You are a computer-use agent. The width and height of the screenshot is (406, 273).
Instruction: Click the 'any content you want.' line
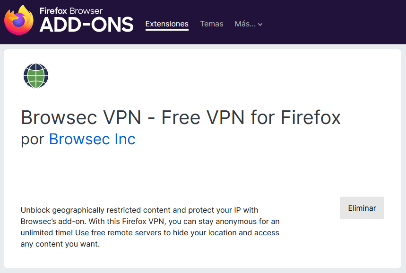coord(60,244)
